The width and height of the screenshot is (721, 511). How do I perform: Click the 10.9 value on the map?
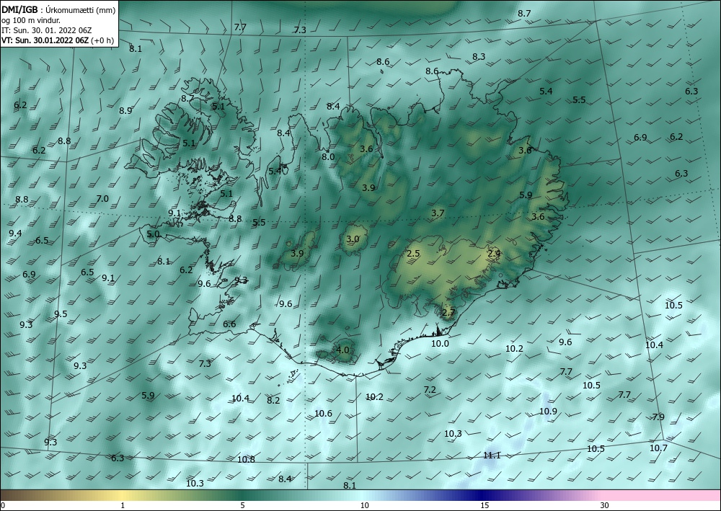[x=548, y=412]
